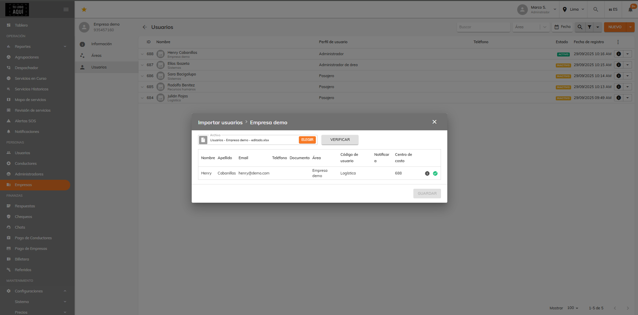The image size is (638, 315).
Task: Open actions dropdown for row 688
Action: (628, 54)
